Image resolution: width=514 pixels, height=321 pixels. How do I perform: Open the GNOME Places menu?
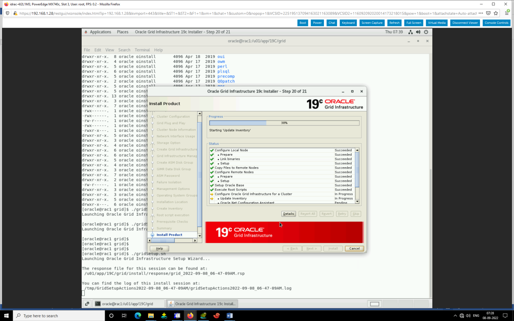tap(123, 32)
